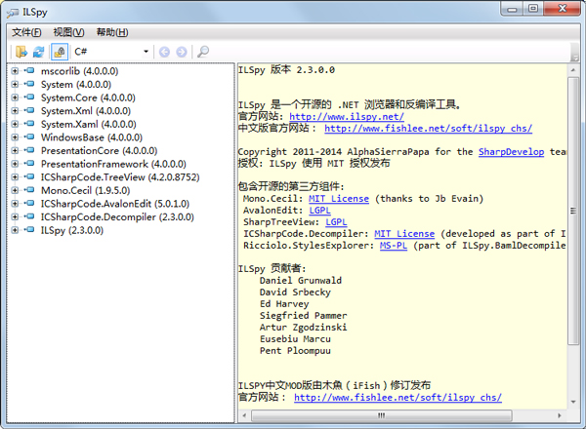The height and width of the screenshot is (429, 586).
Task: Expand the PresentationFramework node
Action: click(15, 164)
